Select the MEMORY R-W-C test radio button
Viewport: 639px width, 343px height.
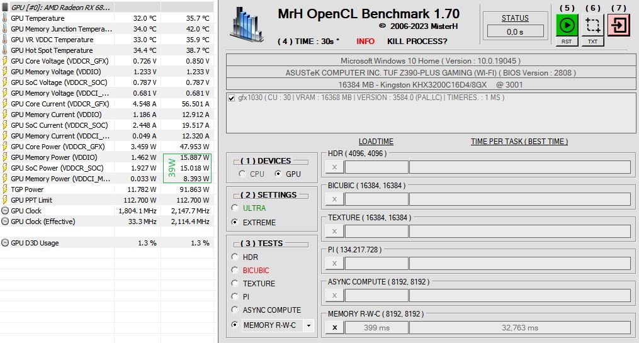(x=235, y=325)
